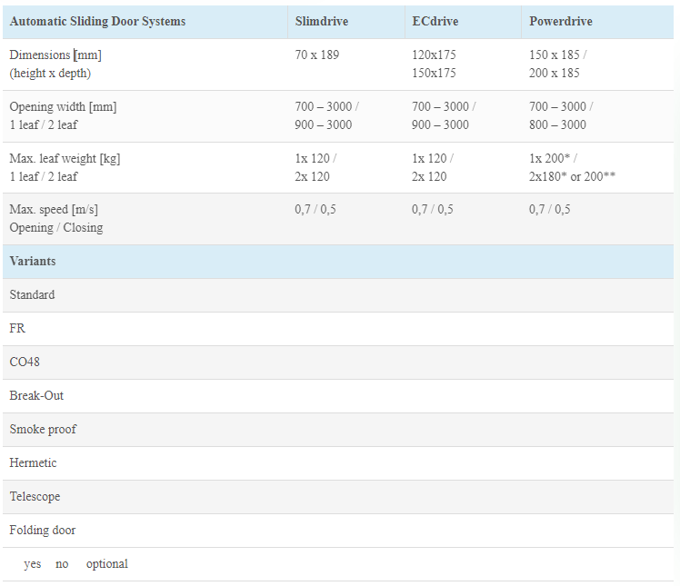The height and width of the screenshot is (586, 680).
Task: Select the '150x175' value
Action: [434, 74]
